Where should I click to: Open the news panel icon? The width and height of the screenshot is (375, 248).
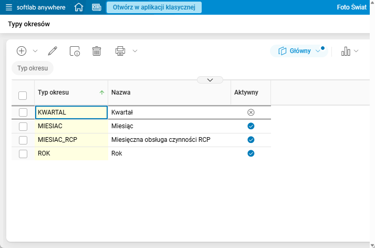point(96,7)
